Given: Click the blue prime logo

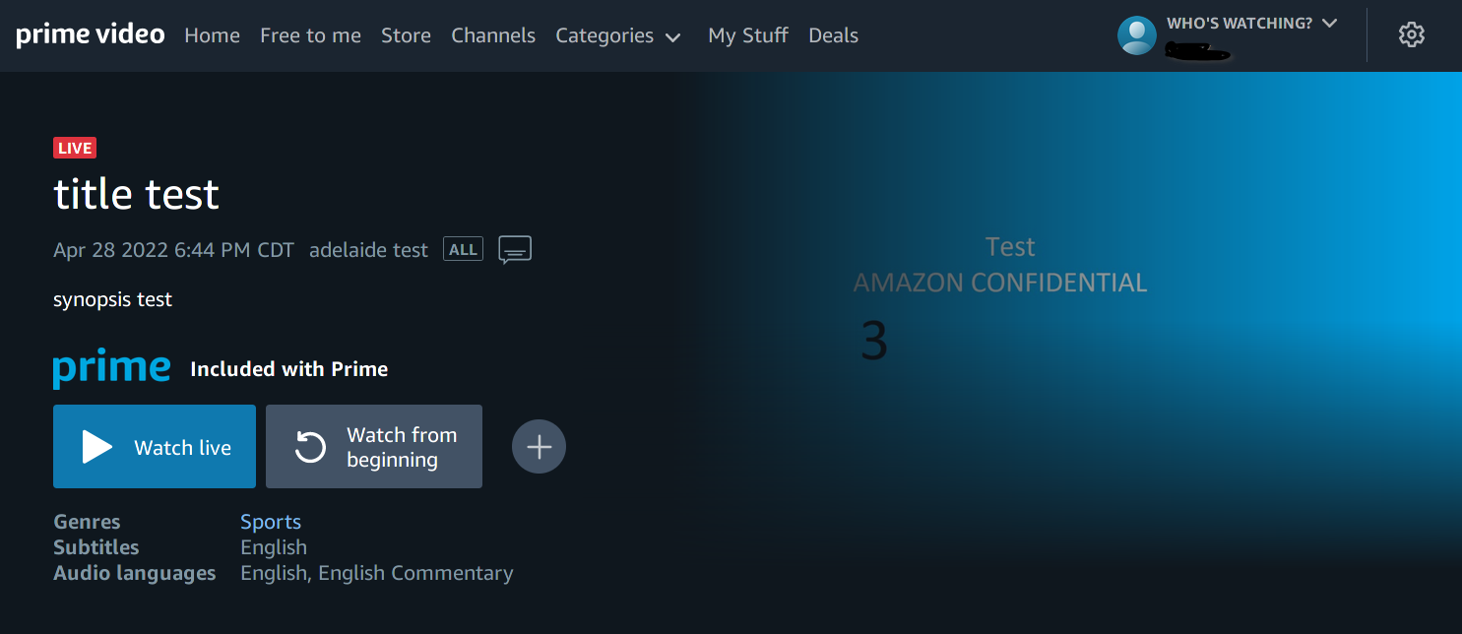Looking at the screenshot, I should (112, 369).
